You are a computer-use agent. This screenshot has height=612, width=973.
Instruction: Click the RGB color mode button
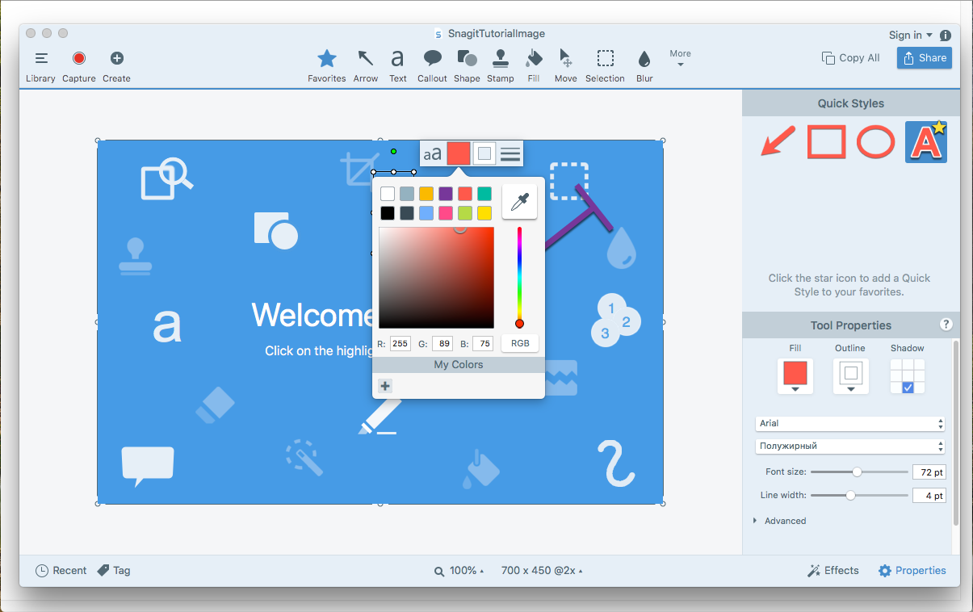tap(520, 343)
